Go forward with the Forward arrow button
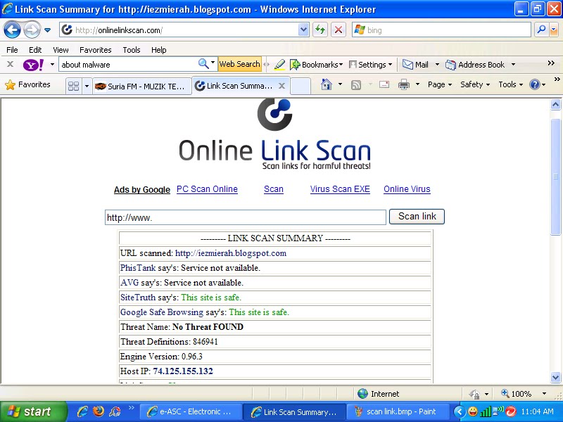This screenshot has width=563, height=422. pos(32,30)
